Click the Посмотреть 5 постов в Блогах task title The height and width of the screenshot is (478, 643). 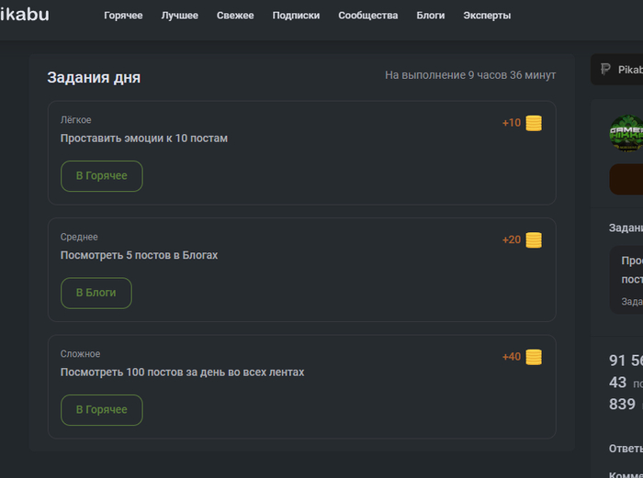139,255
